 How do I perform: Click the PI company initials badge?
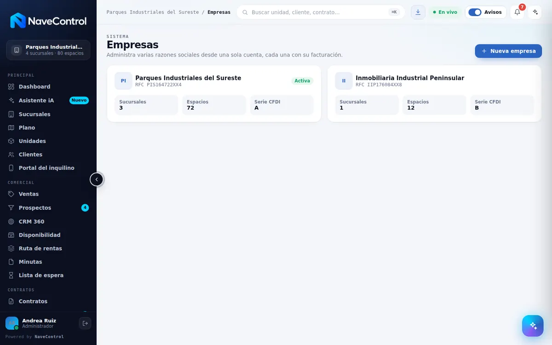coord(123,81)
